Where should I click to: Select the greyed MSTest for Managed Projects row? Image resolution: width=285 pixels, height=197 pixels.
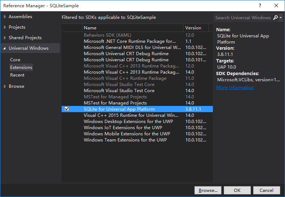pyautogui.click(x=137, y=97)
